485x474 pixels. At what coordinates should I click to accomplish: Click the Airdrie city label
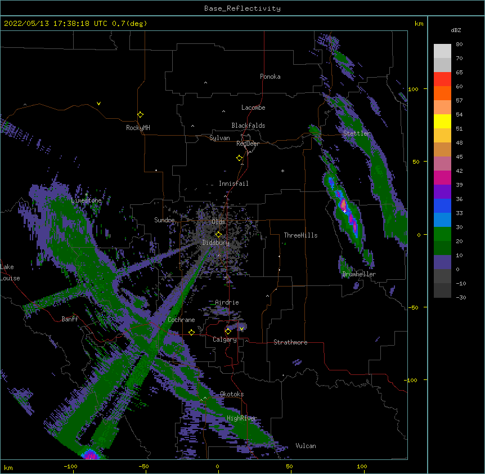pos(227,302)
